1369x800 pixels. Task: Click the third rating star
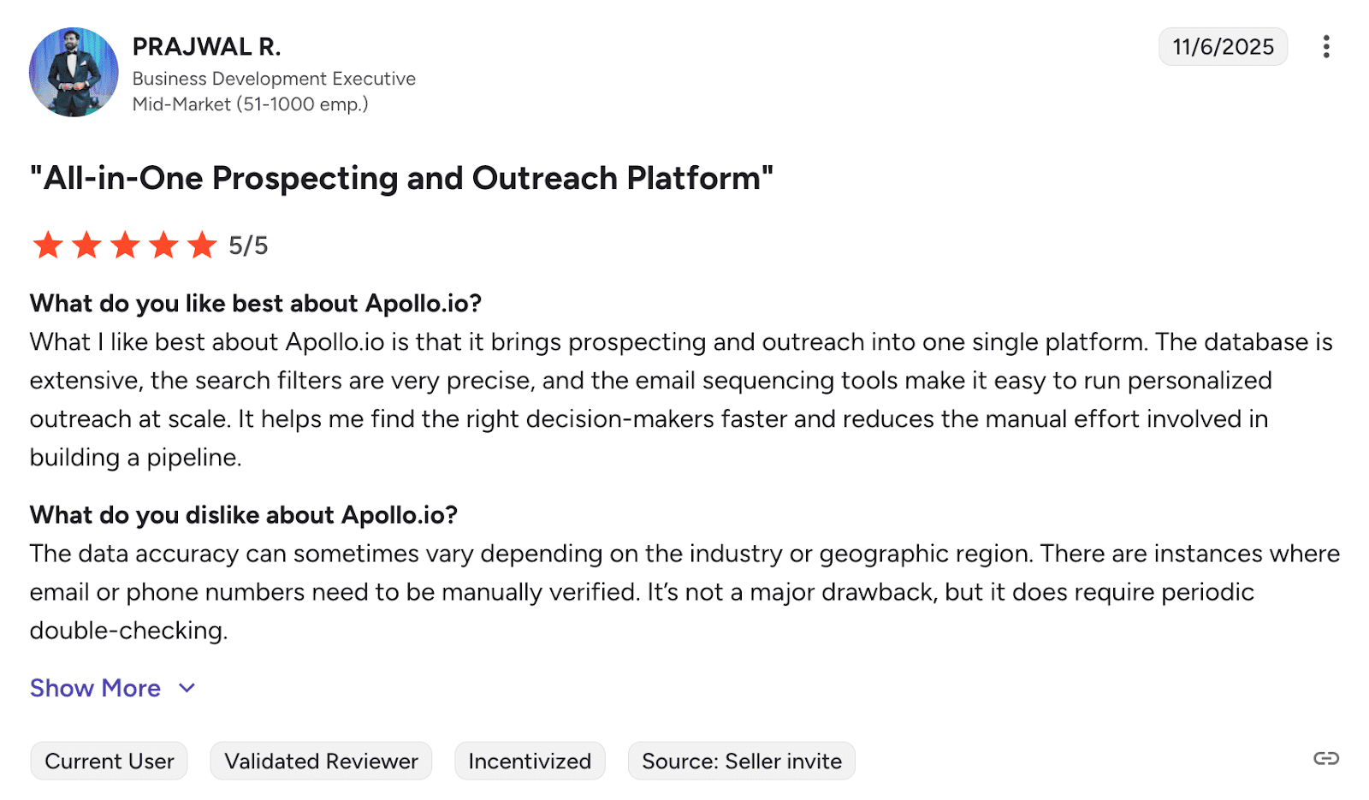click(125, 246)
